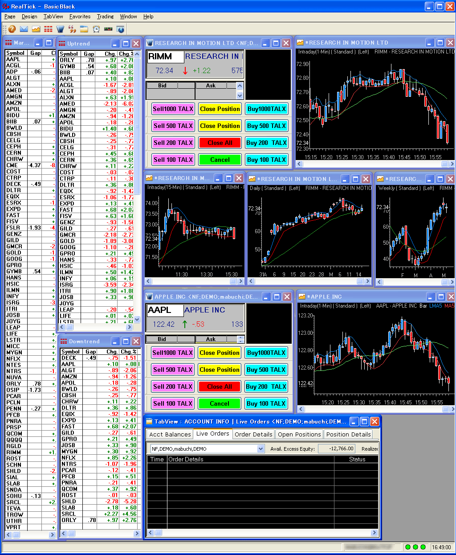Click Cancel in RIMM order window
The height and width of the screenshot is (555, 456).
220,160
